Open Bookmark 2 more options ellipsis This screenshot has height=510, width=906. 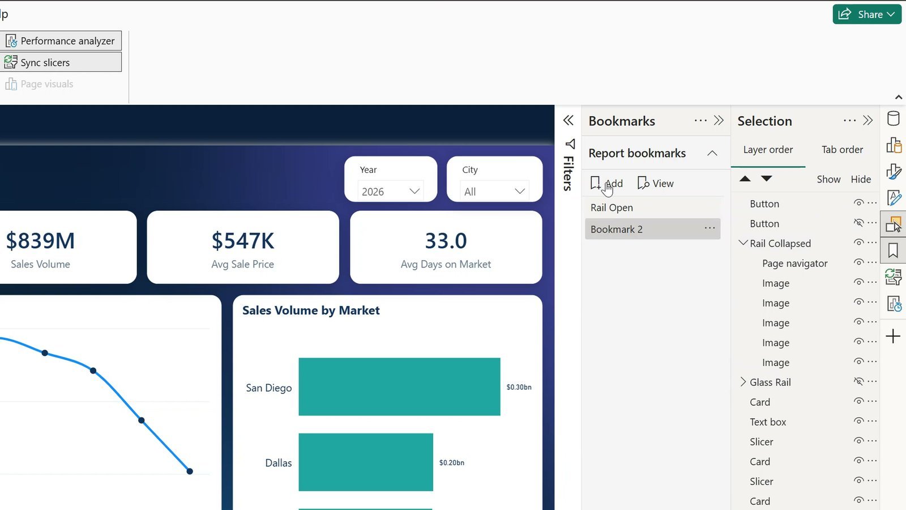point(710,228)
